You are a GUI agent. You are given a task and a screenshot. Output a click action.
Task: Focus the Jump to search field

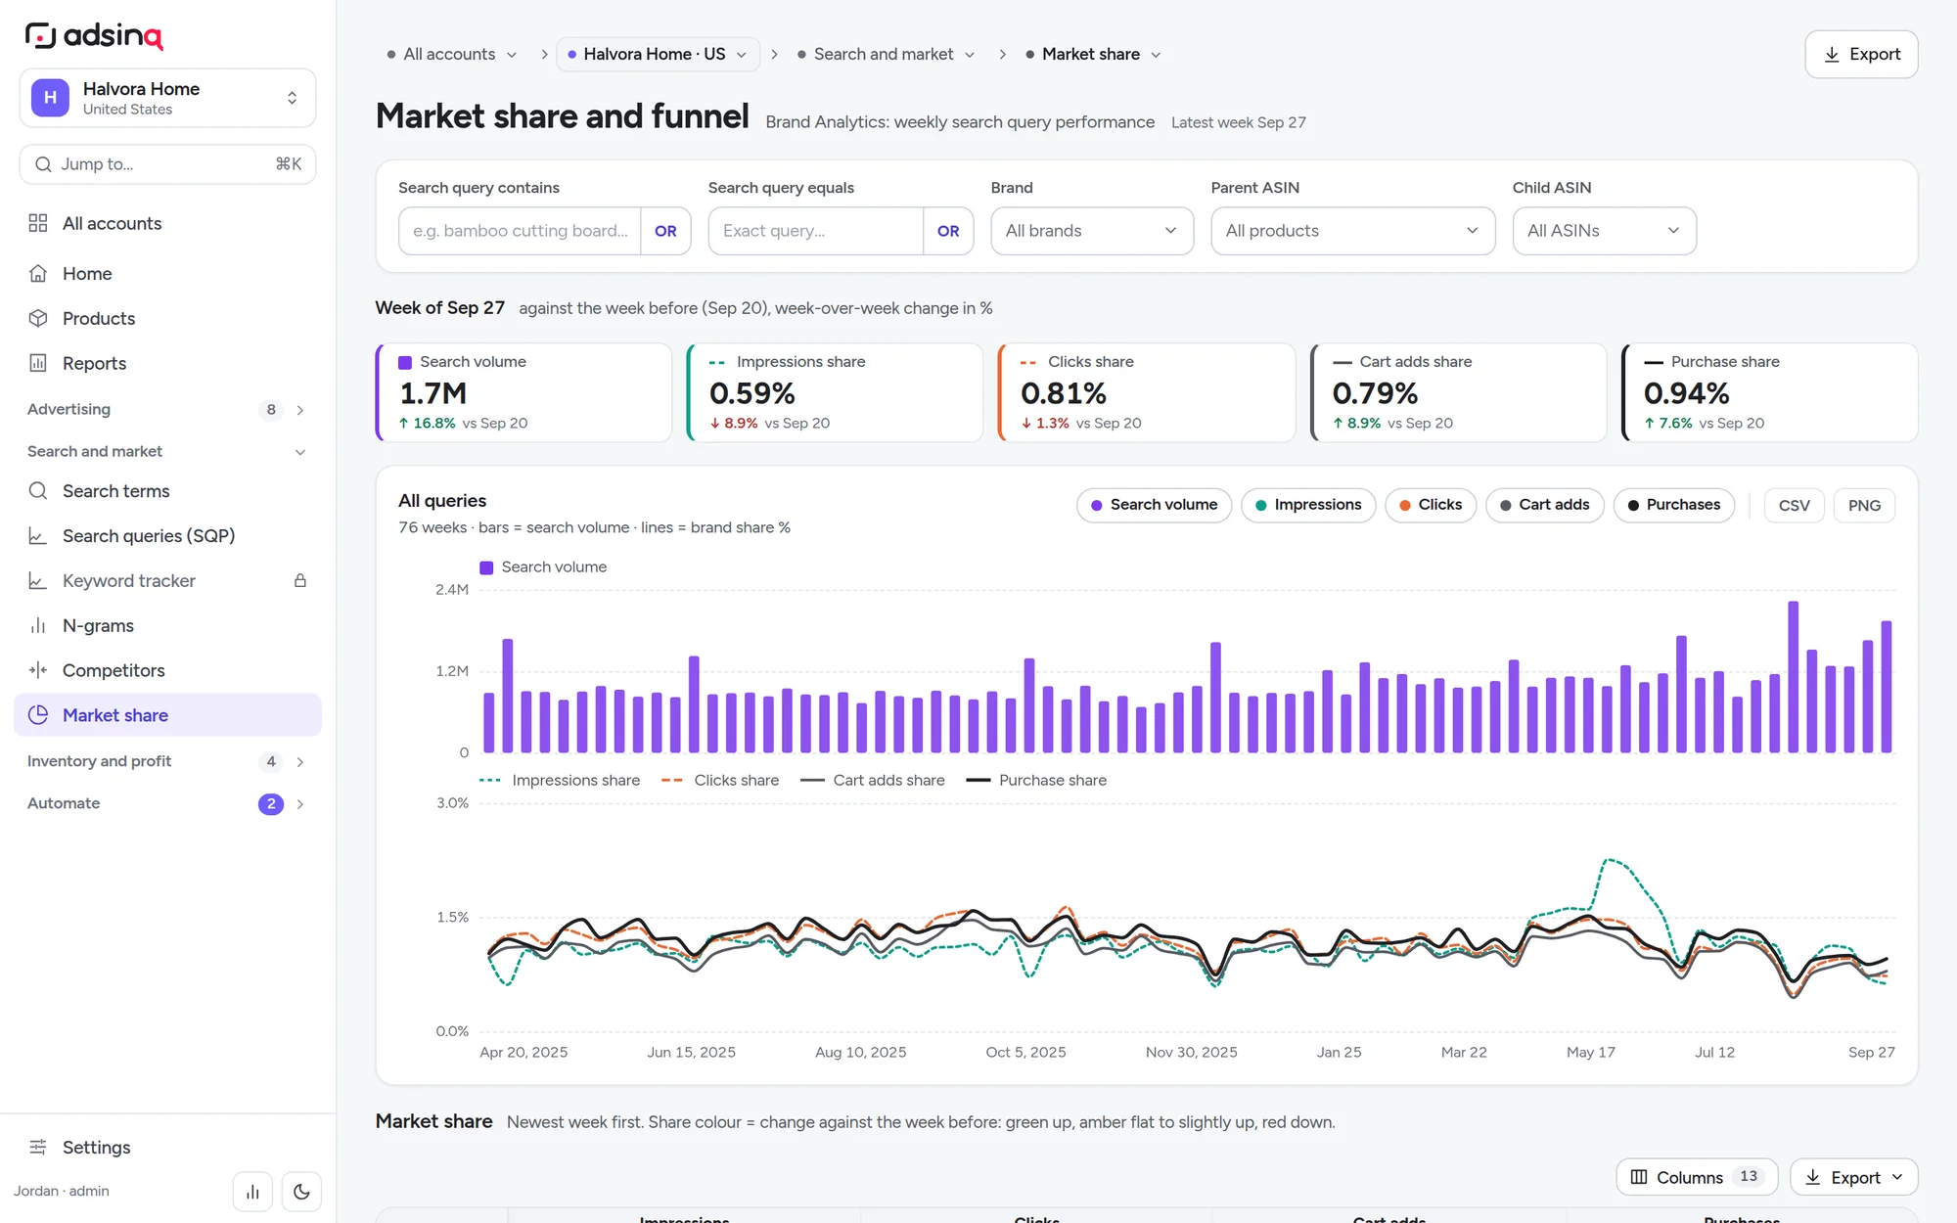tap(167, 164)
